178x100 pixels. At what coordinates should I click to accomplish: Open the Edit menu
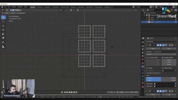point(9,7)
